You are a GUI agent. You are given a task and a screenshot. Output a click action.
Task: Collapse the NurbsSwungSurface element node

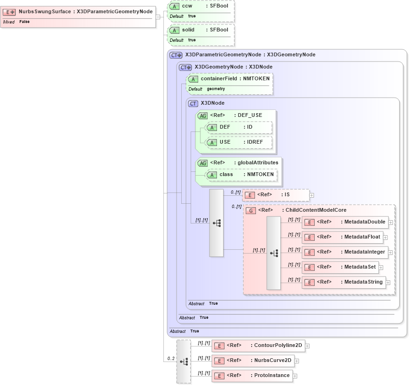(158, 17)
